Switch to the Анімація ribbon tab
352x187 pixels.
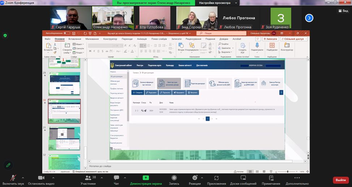tap(142, 39)
